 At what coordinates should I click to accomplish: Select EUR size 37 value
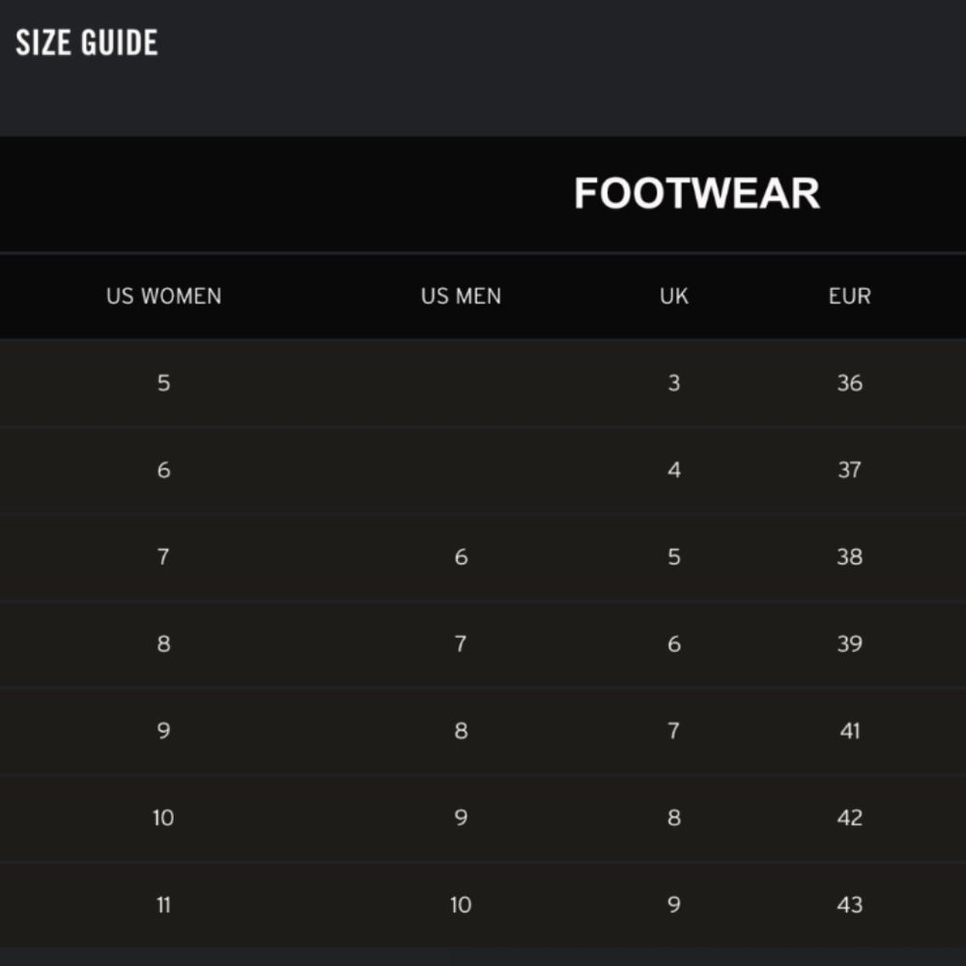[849, 470]
